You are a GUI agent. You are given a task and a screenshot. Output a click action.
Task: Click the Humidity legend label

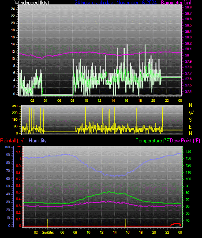coord(37,141)
